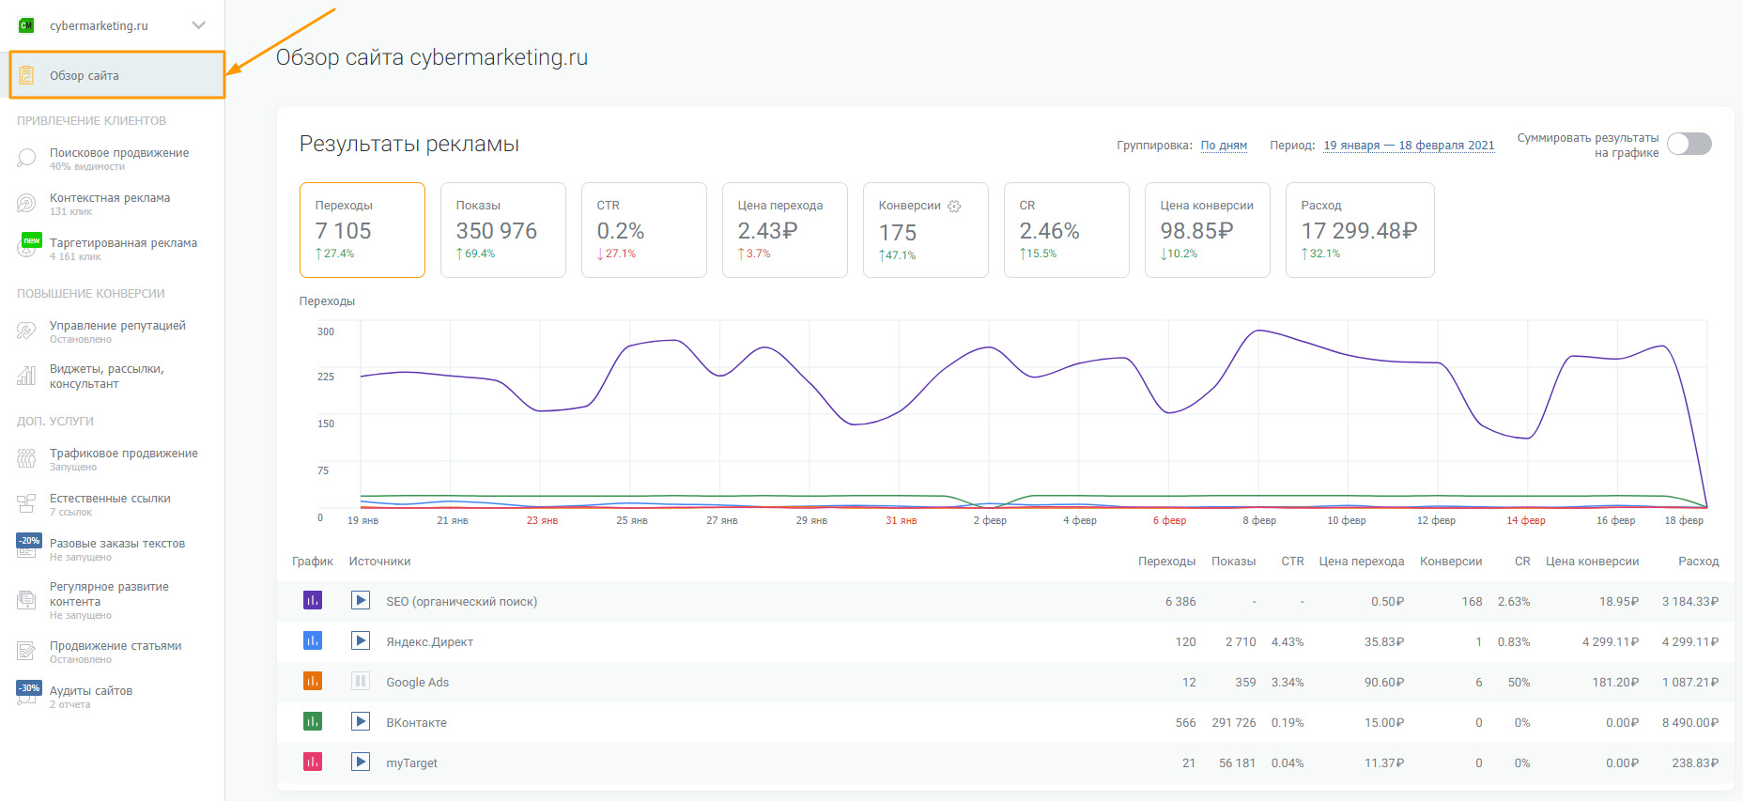
Task: Toggle the green chart icon for ВКонтакте row
Action: (313, 721)
